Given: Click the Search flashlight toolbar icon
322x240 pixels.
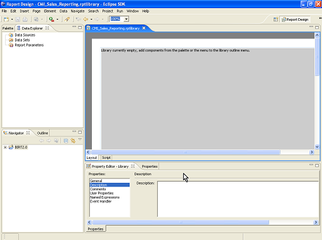Looking at the screenshot, I should [x=67, y=19].
